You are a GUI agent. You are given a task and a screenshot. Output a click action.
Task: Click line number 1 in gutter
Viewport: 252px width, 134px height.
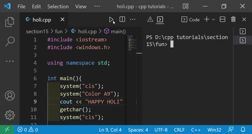[x=35, y=39]
